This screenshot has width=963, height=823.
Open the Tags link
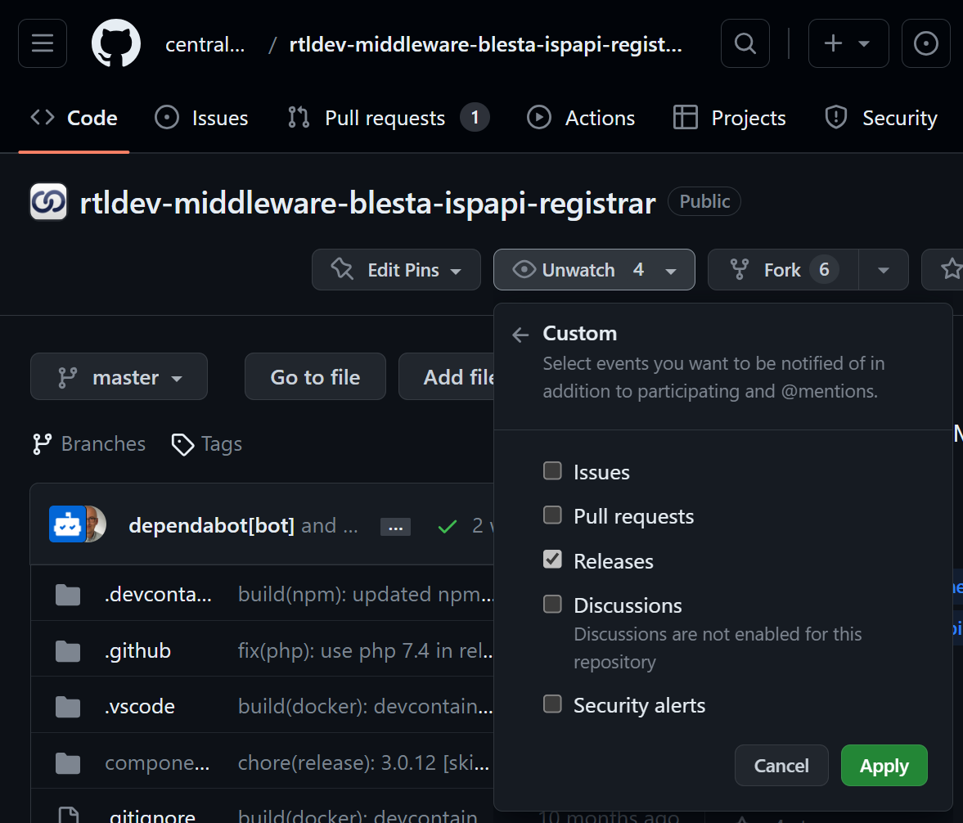207,443
